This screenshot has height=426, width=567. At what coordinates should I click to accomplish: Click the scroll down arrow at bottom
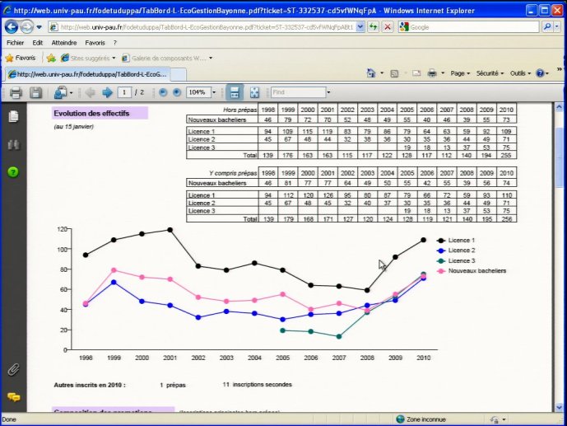point(559,408)
